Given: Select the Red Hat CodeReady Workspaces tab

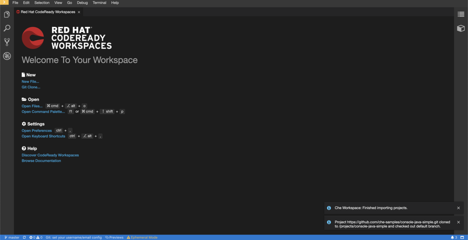Looking at the screenshot, I should pos(48,12).
